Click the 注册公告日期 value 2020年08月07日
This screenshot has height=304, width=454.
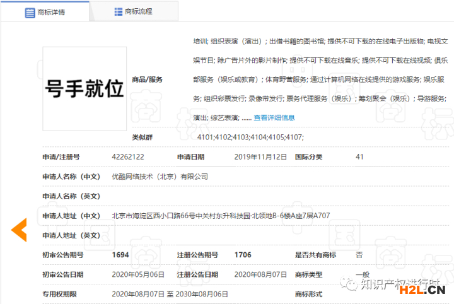click(260, 274)
